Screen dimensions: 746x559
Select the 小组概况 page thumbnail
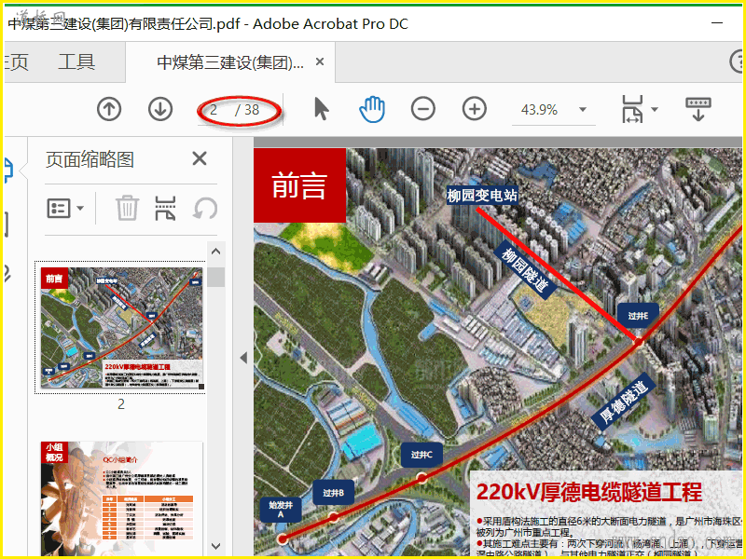pyautogui.click(x=121, y=498)
